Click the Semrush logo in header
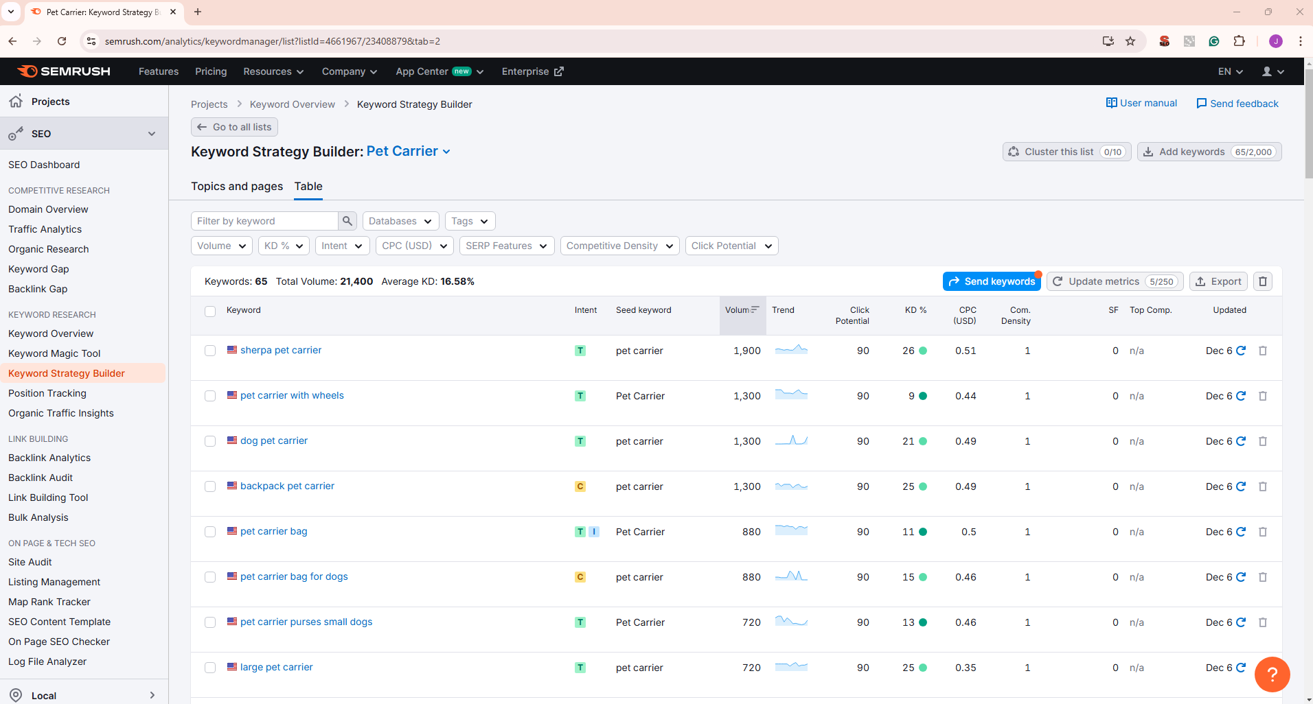The height and width of the screenshot is (704, 1313). point(64,71)
